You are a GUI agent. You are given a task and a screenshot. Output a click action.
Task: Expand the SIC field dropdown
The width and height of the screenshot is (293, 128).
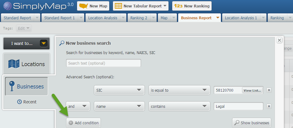(x=119, y=90)
